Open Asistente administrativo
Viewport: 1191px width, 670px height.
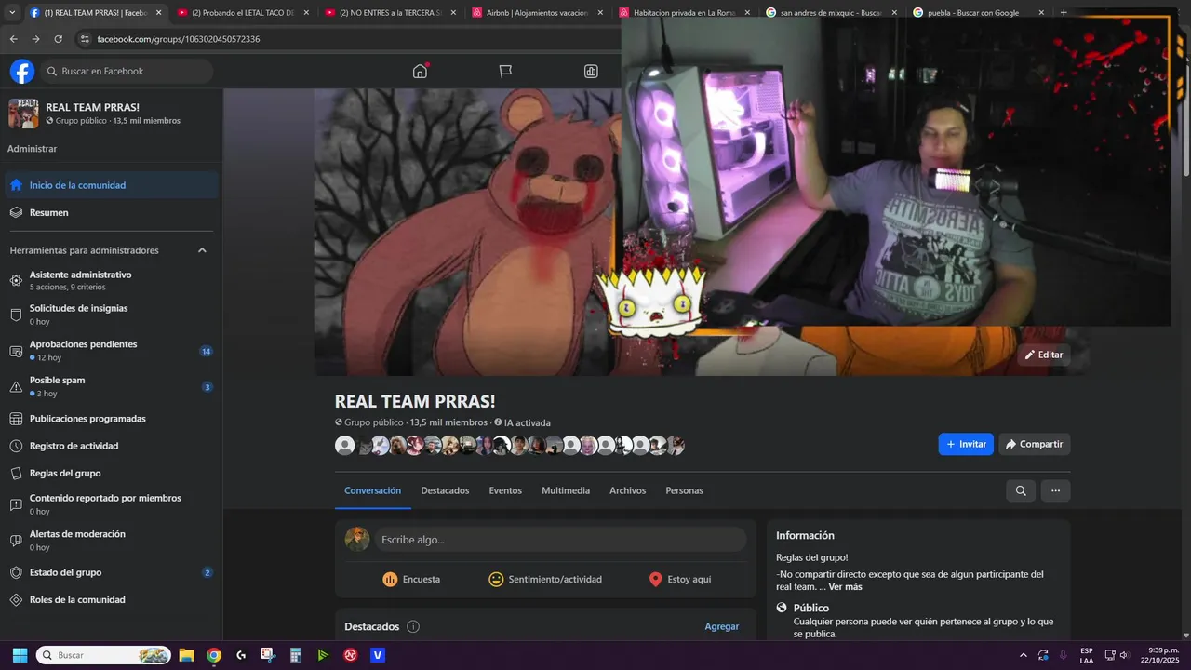(x=112, y=280)
